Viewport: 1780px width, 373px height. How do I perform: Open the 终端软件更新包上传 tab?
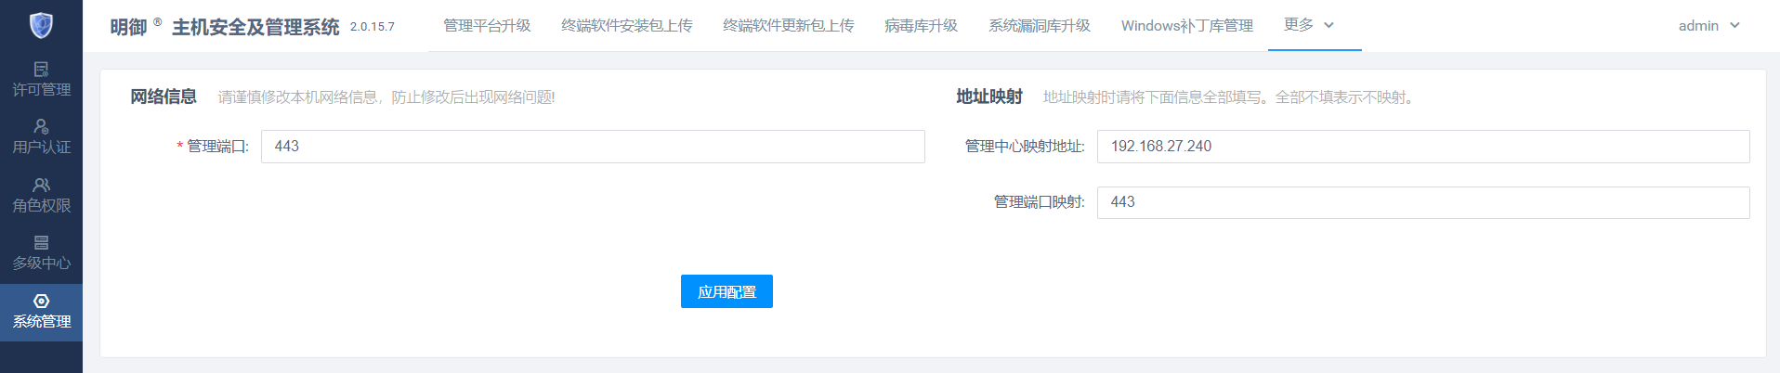click(789, 26)
